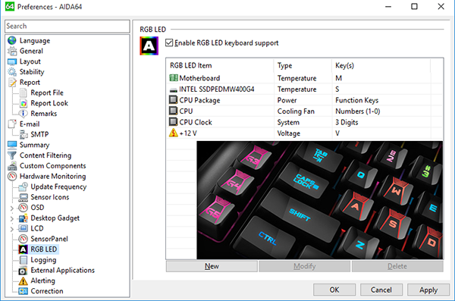
Task: Click the Layout monitor icon
Action: click(12, 61)
